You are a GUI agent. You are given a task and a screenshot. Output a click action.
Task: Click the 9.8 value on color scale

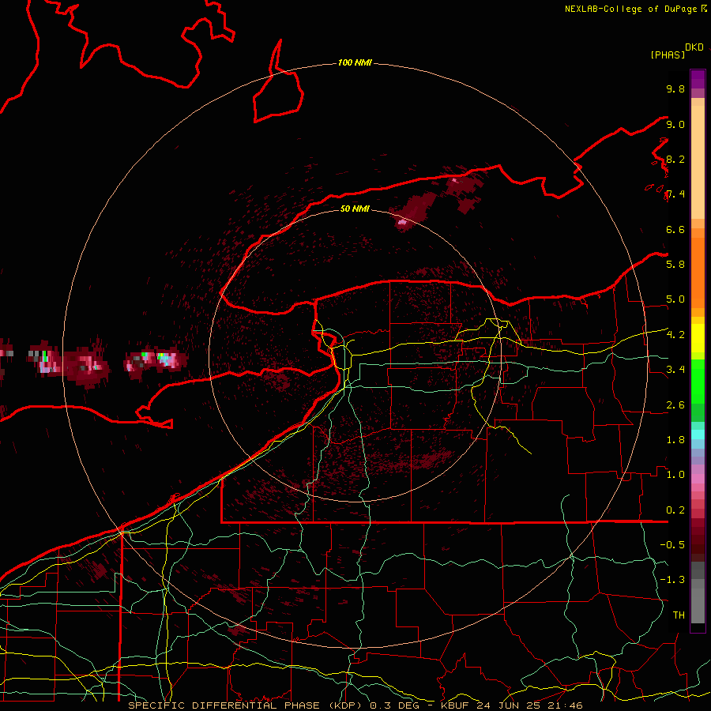[x=675, y=88]
